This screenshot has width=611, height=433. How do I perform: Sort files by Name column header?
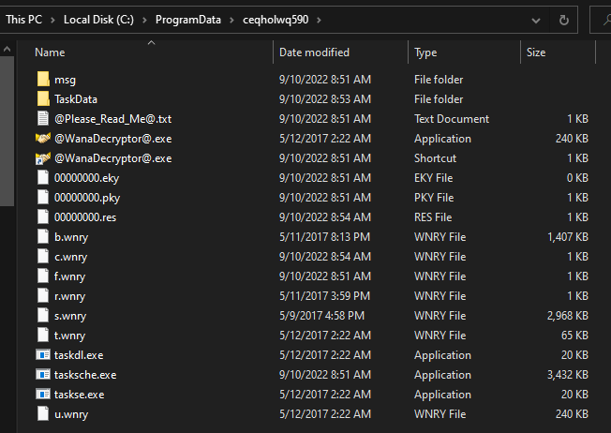[x=51, y=52]
